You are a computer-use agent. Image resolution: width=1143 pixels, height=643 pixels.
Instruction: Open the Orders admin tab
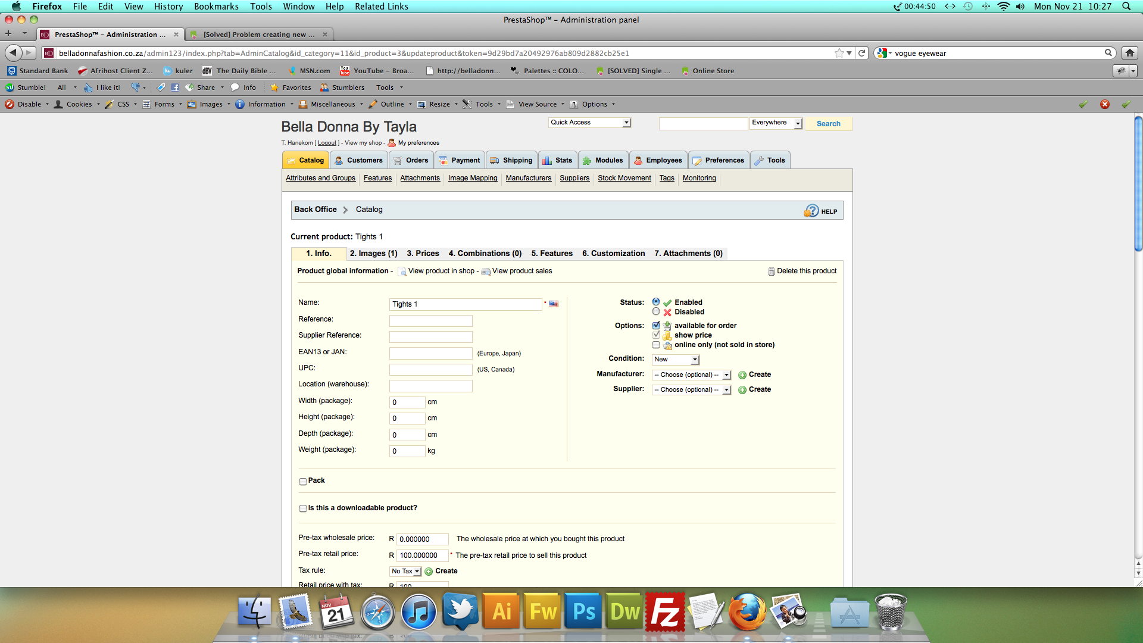point(411,160)
